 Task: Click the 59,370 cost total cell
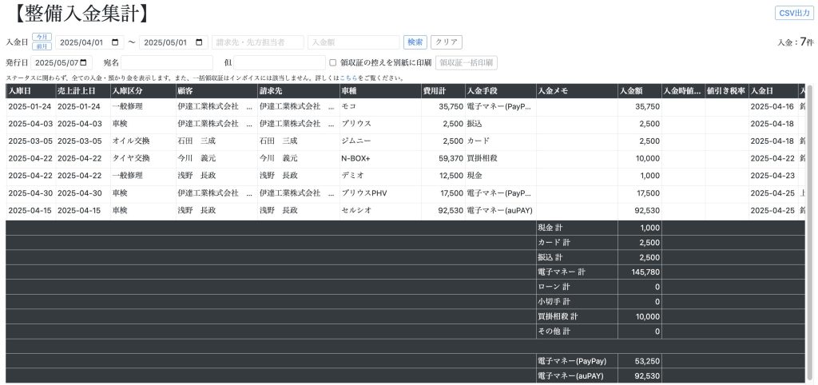[443, 158]
